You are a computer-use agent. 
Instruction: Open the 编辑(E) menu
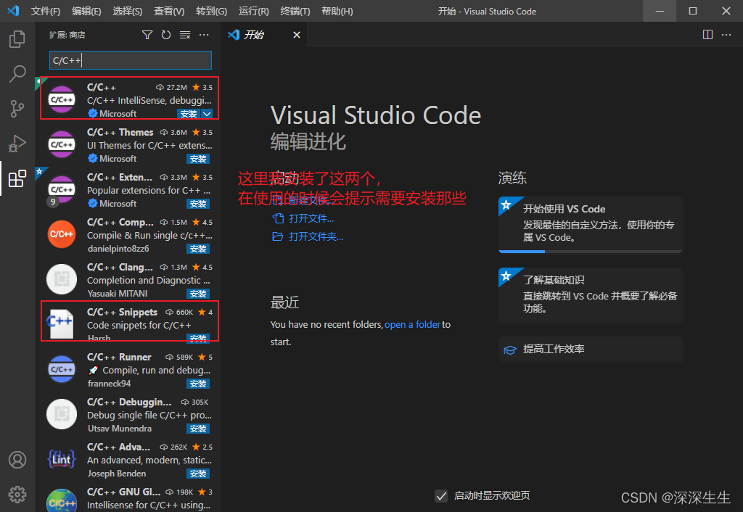point(87,11)
